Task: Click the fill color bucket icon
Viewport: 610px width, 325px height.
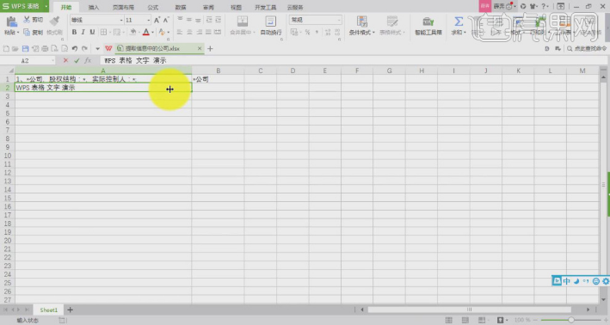Action: (133, 32)
